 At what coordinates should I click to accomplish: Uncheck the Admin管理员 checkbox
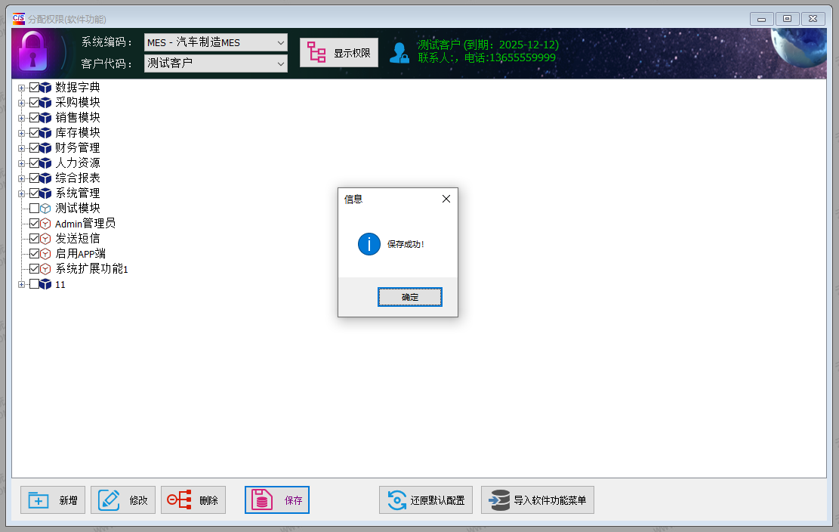[x=34, y=223]
